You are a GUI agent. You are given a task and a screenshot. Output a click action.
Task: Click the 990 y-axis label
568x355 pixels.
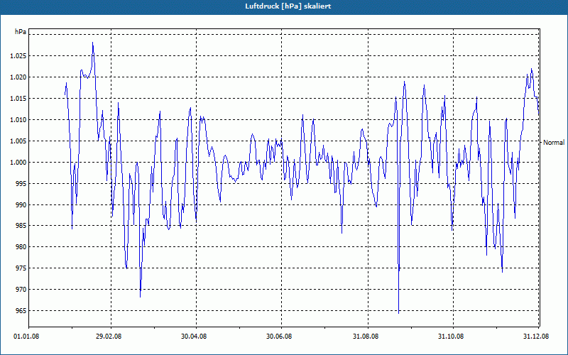tap(21, 204)
